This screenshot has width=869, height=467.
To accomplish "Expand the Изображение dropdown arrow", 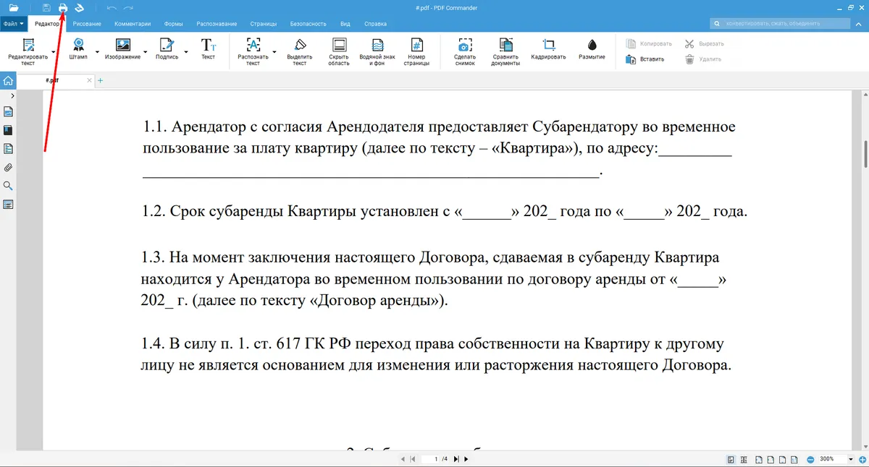I will (145, 52).
